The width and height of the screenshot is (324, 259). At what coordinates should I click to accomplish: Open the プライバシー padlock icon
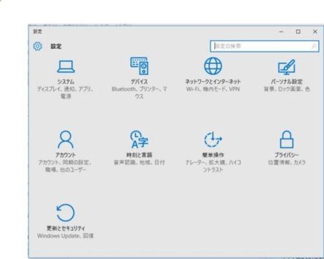pos(286,140)
